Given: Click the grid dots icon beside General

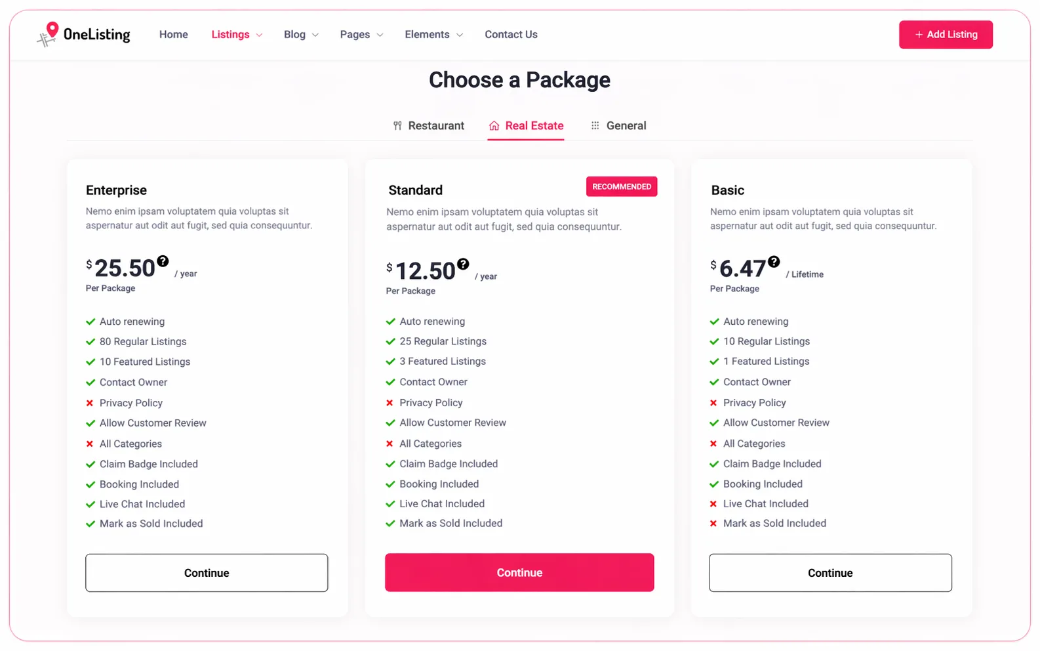Looking at the screenshot, I should point(595,125).
